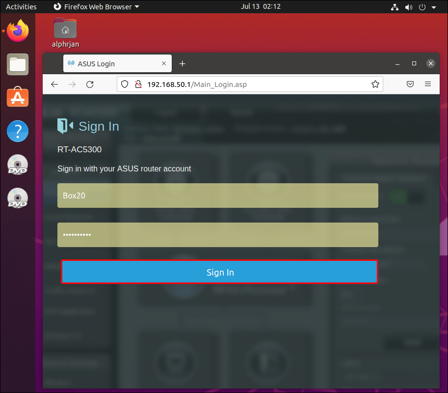Go back with the navigation arrow

pos(54,84)
